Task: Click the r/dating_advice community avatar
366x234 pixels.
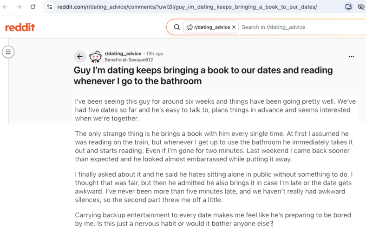Action: click(x=96, y=57)
